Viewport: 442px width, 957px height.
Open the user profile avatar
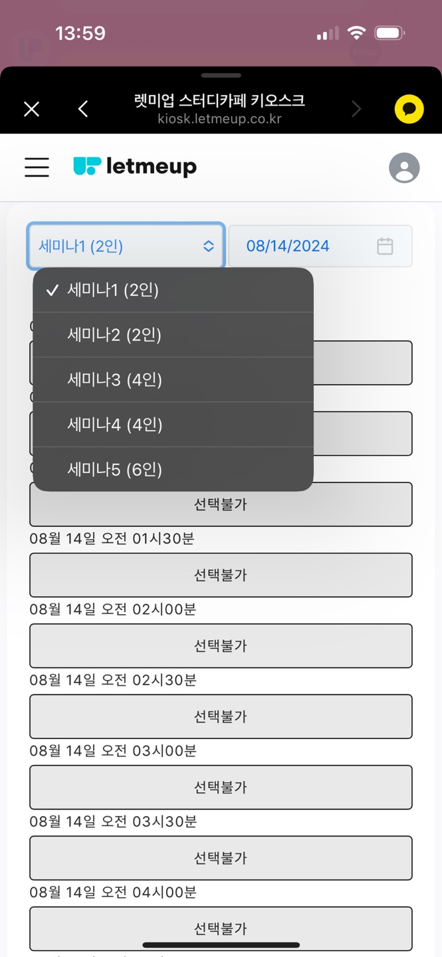tap(404, 167)
